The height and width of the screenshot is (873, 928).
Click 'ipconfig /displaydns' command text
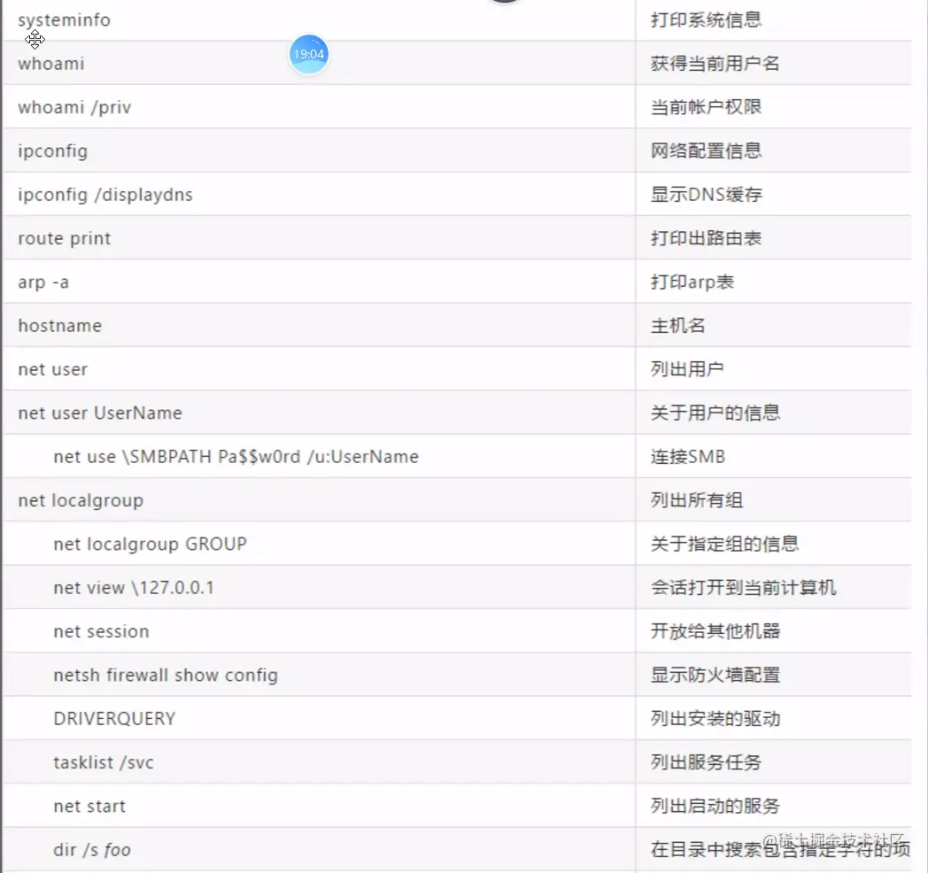pos(105,195)
